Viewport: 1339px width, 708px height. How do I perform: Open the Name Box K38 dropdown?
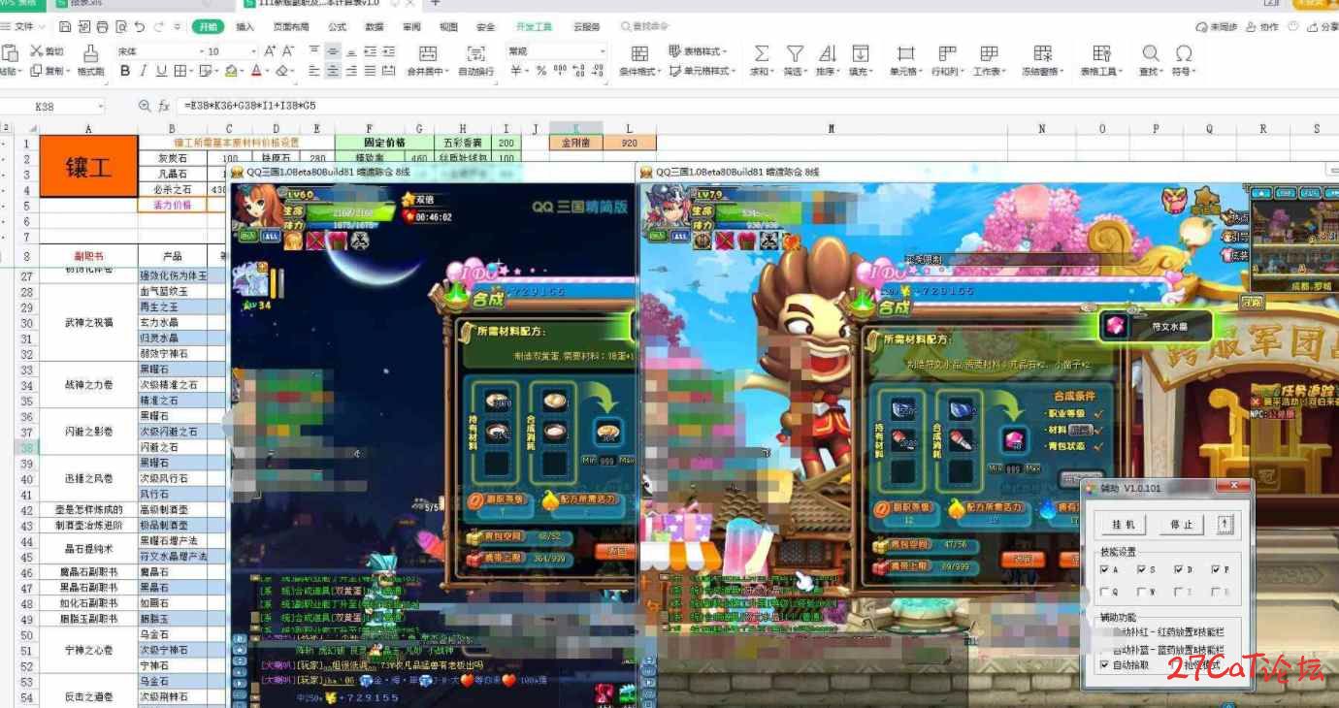tap(100, 106)
